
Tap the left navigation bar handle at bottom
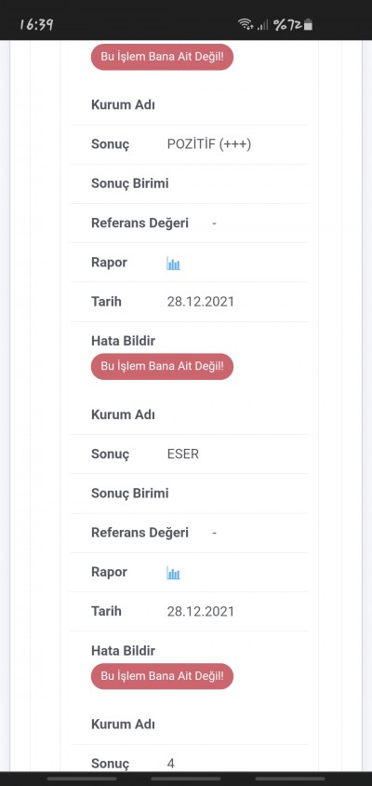82,779
